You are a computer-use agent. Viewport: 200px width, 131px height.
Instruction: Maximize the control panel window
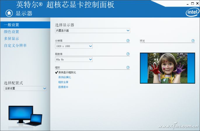(192, 4)
